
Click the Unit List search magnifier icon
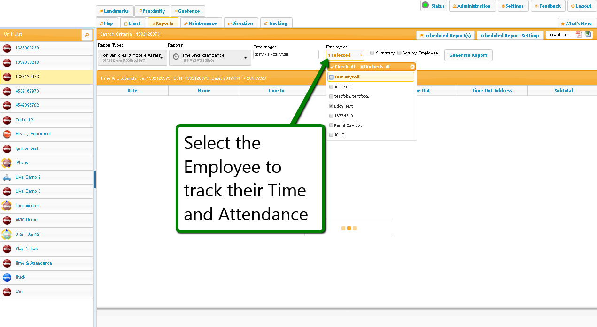pos(87,35)
